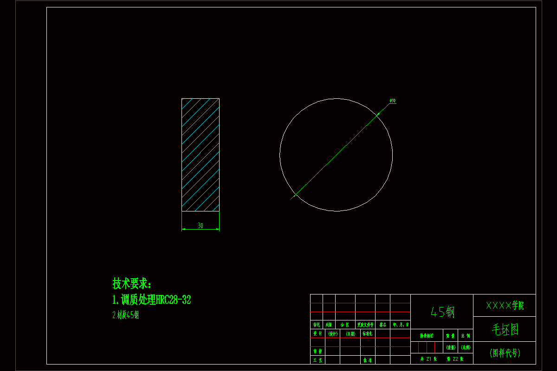This screenshot has width=557, height=371.
Task: Click the 45钢 material cell in title block
Action: point(442,312)
